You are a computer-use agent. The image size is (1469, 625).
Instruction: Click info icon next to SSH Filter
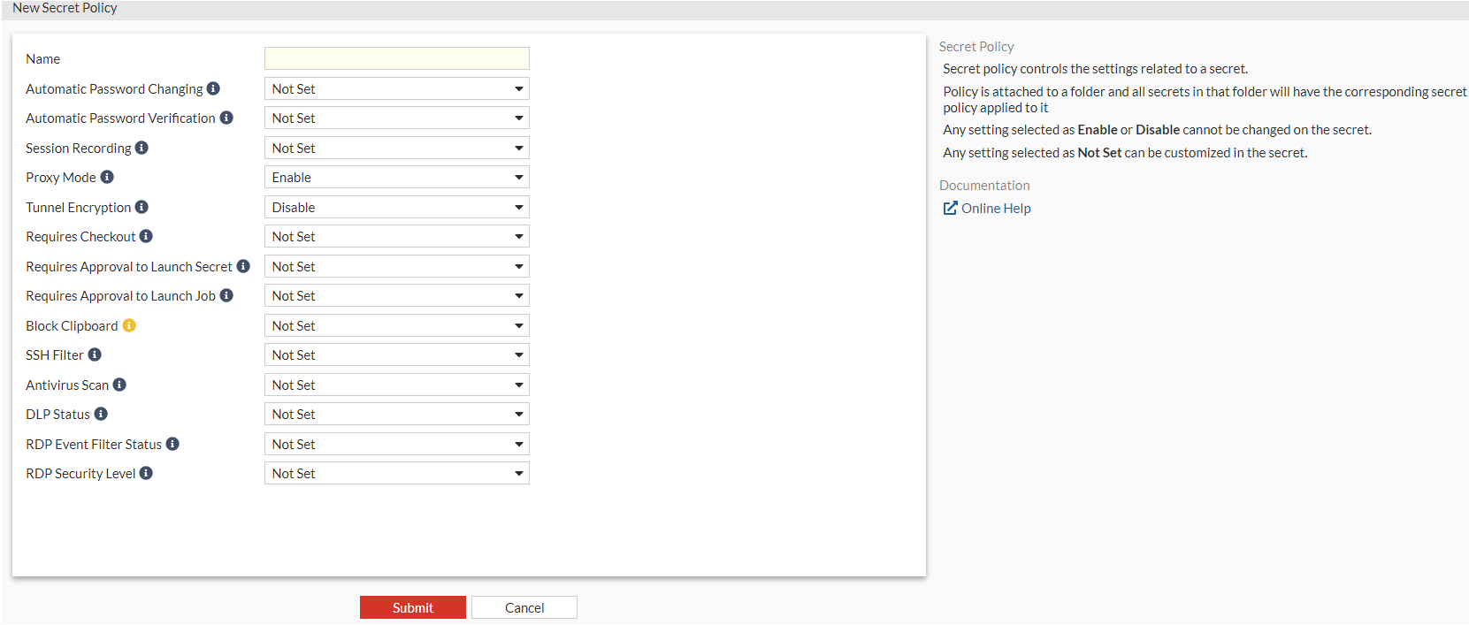tap(95, 354)
